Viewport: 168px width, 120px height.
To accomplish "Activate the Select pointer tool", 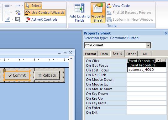I will (x=33, y=6).
